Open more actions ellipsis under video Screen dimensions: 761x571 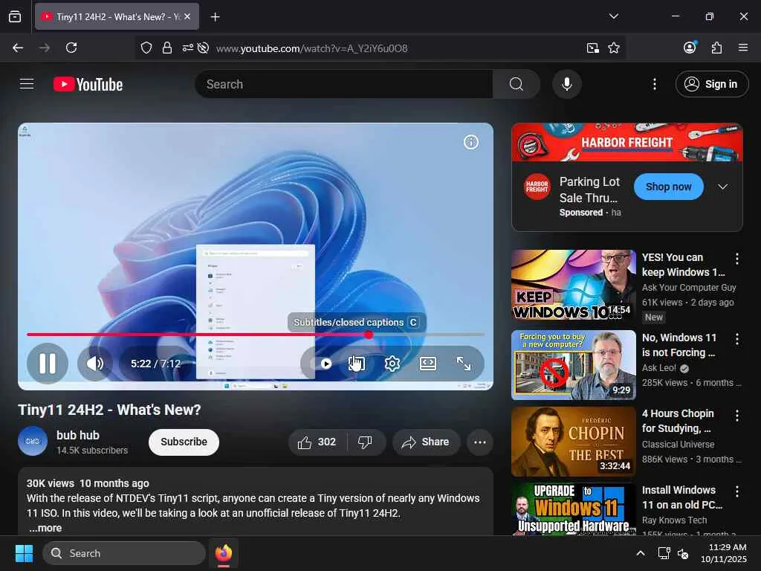point(480,442)
